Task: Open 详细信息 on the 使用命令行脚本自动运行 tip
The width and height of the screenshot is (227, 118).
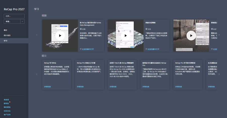Action: [x=146, y=87]
